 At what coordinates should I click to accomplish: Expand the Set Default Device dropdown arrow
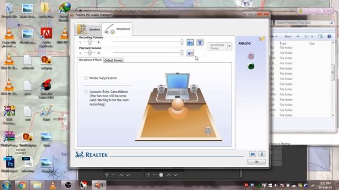click(x=229, y=46)
